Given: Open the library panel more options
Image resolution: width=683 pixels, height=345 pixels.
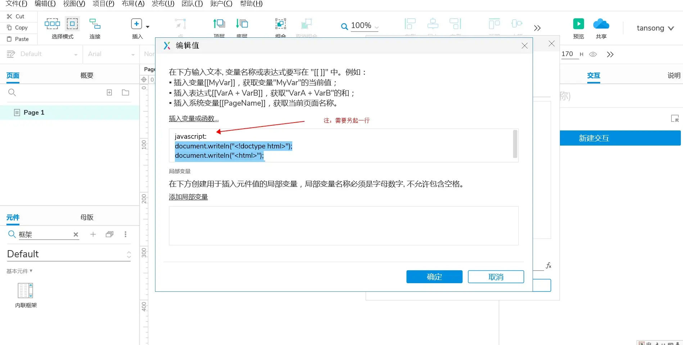Looking at the screenshot, I should [125, 234].
